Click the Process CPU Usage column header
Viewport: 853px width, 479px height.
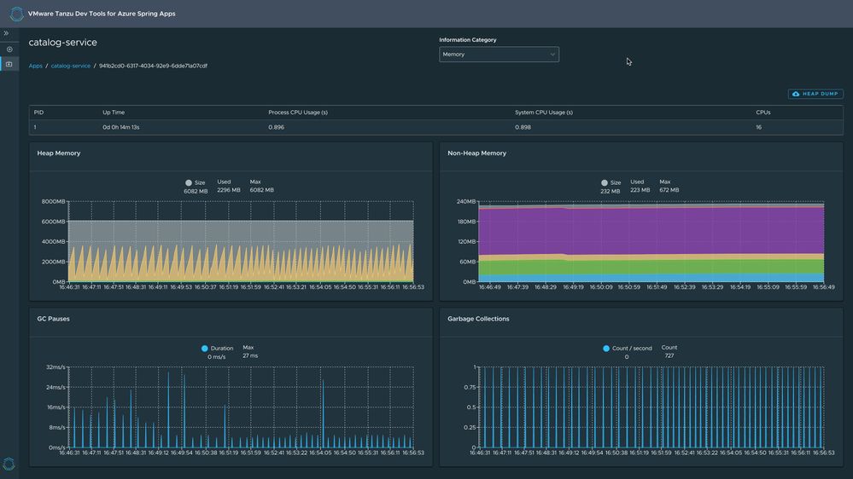pos(298,113)
